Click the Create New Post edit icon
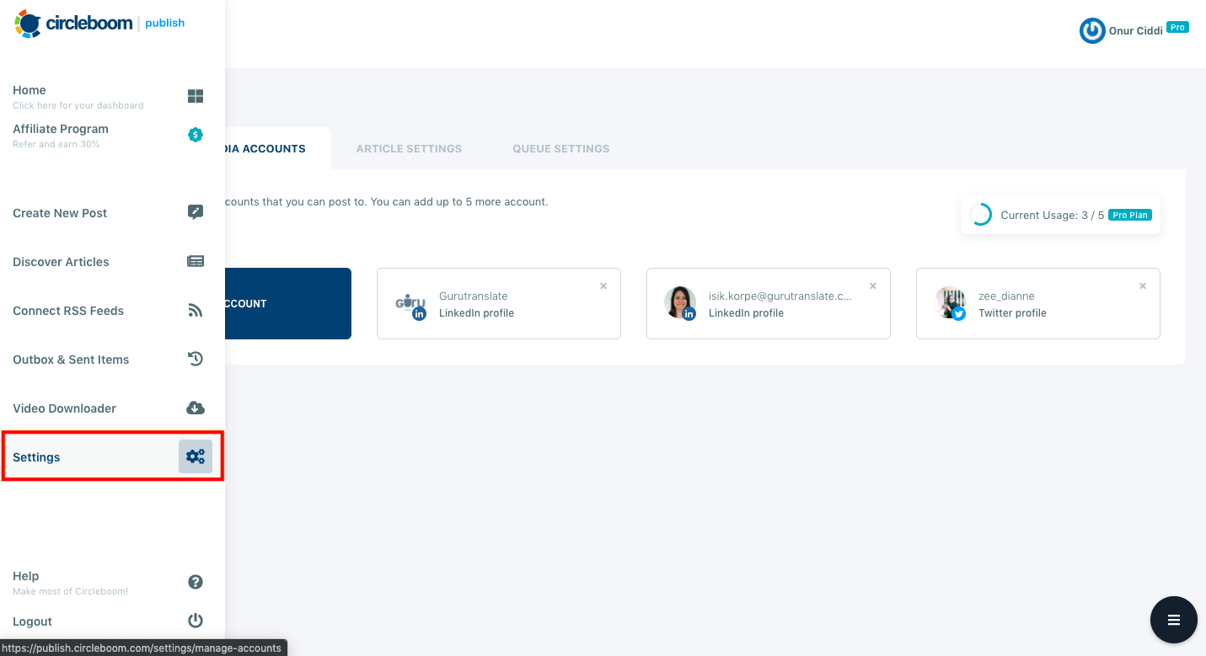The height and width of the screenshot is (656, 1206). 196,212
